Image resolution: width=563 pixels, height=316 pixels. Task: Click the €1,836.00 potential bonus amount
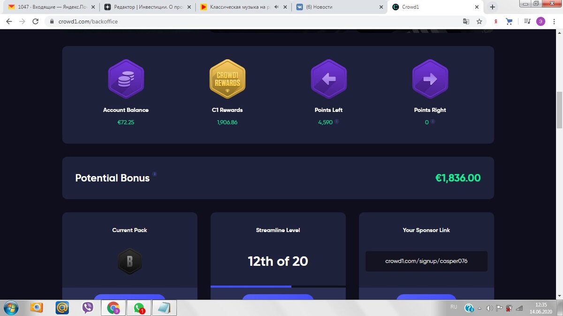coord(458,178)
